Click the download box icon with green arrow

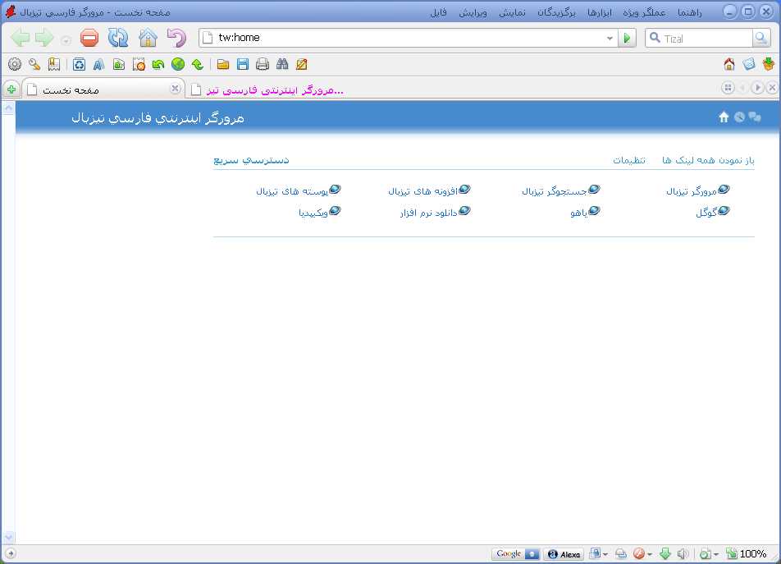tap(769, 64)
